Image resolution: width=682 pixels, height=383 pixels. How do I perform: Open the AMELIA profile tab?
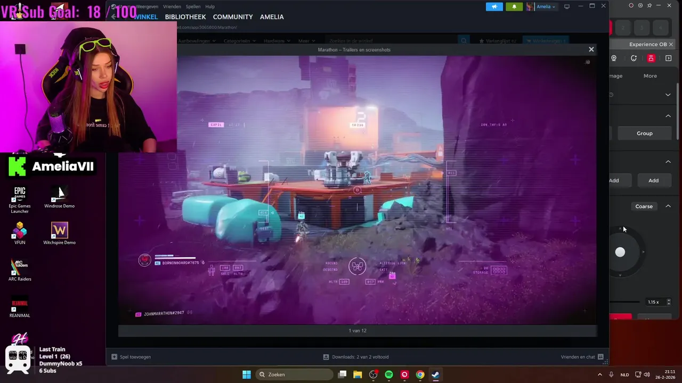click(x=272, y=17)
